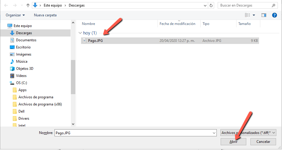282x150 pixels.
Task: Open the Apps folder in tree
Action: pyautogui.click(x=22, y=90)
